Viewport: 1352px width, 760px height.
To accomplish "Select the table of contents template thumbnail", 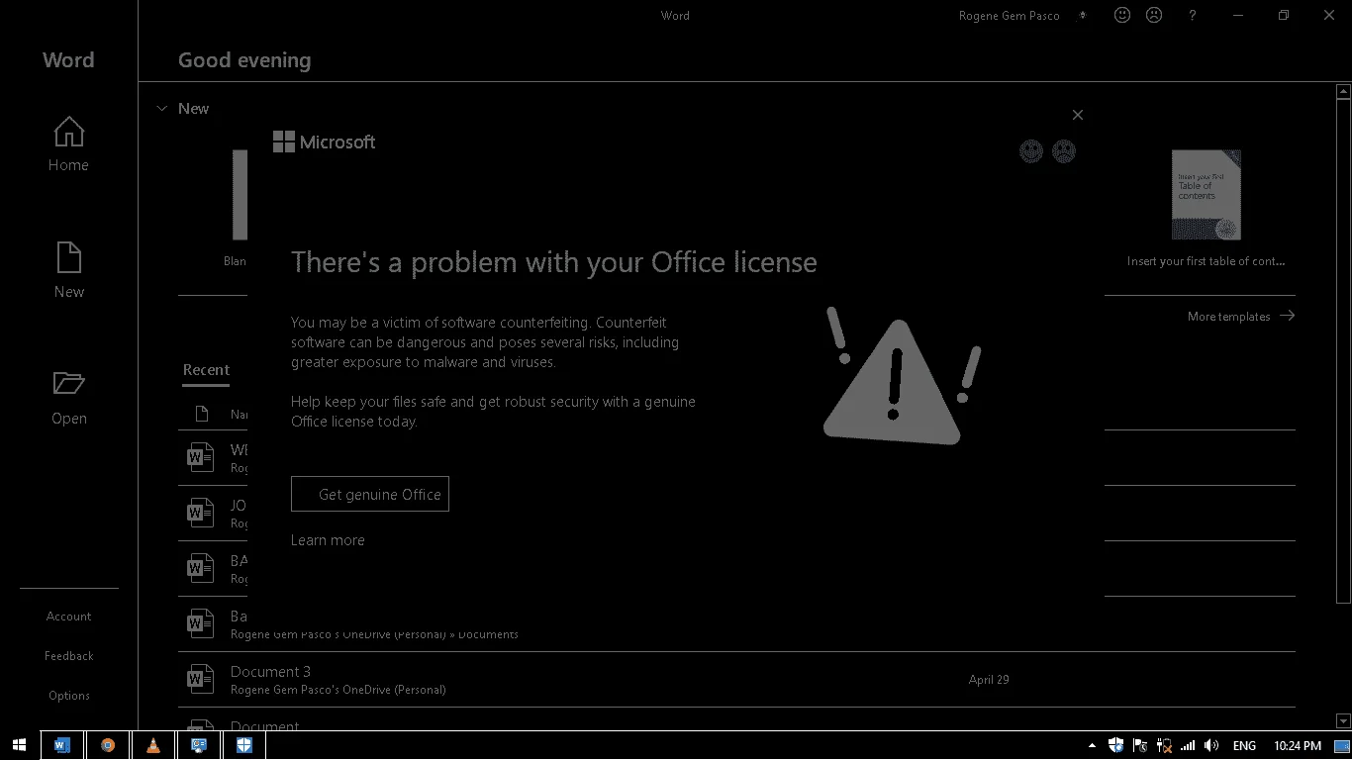I will click(x=1207, y=195).
